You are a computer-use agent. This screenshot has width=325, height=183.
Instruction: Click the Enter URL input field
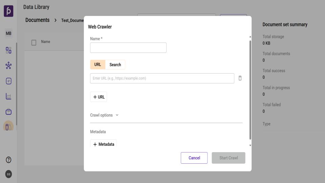[162, 78]
